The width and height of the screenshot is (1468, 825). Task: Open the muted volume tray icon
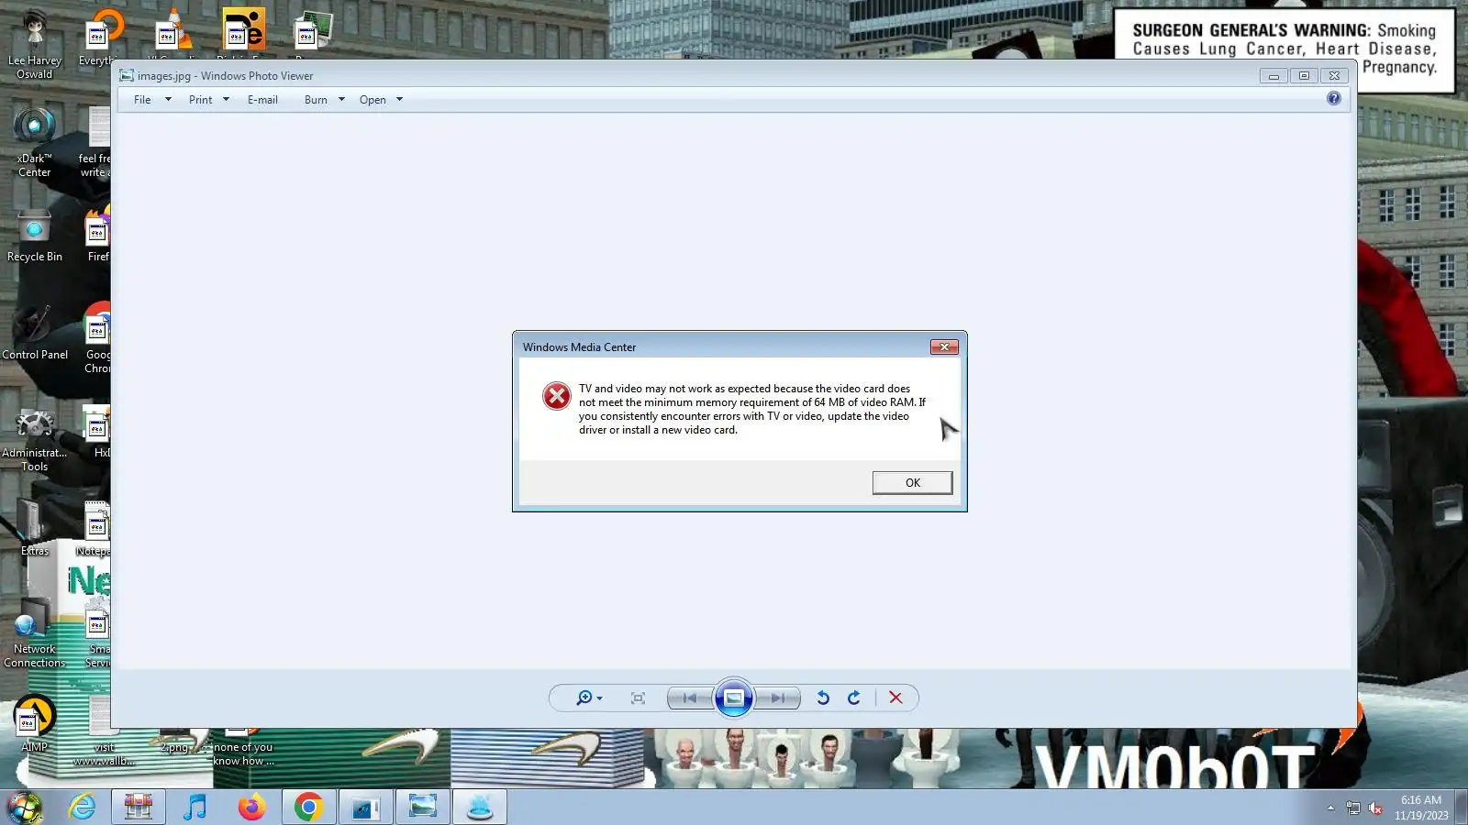(x=1374, y=808)
